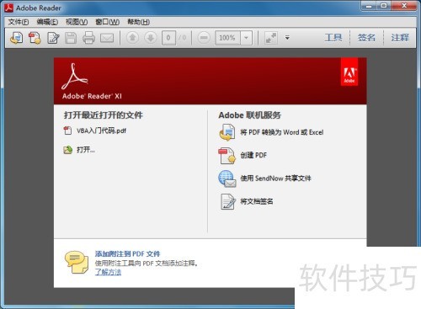
Task: Click the 添加附注到 PDF 文件 heading
Action: click(x=127, y=253)
